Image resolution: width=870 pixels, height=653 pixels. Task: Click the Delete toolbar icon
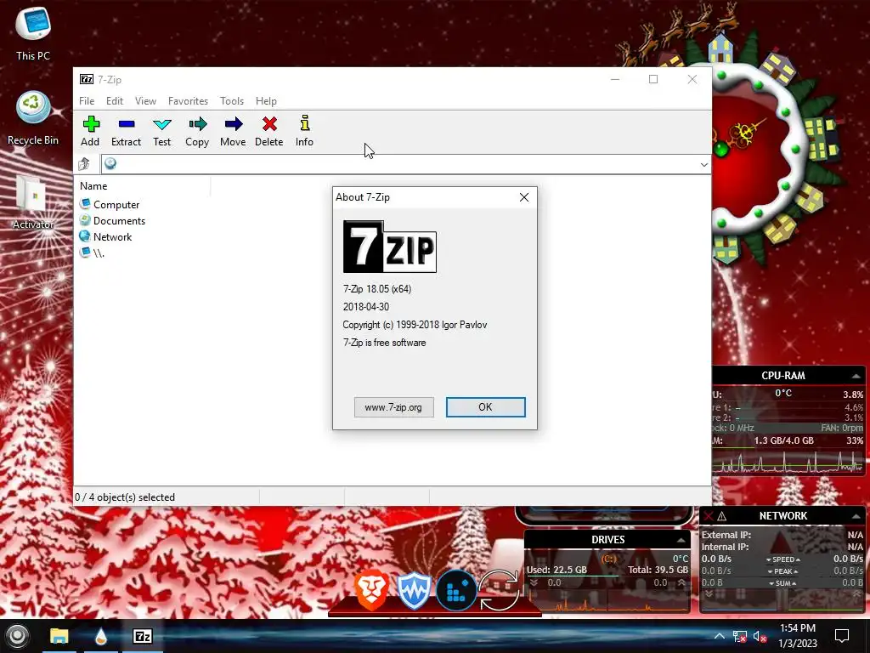(269, 131)
